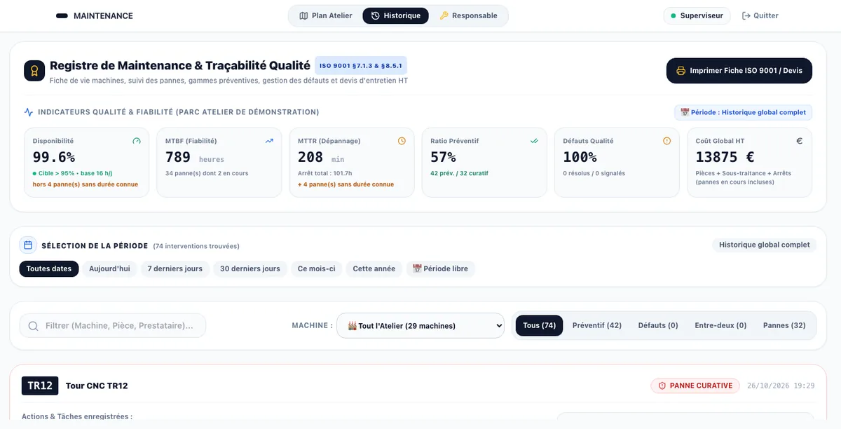This screenshot has width=841, height=429.
Task: Switch to the Historique tab
Action: (395, 15)
